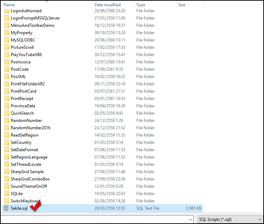Image resolution: width=264 pixels, height=224 pixels.
Task: Click the SetCountry folder icon
Action: click(7, 142)
